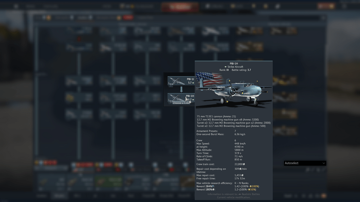Viewport: 360px width, 202px height.
Task: Click the '448 km/h' value
Action: (240, 143)
